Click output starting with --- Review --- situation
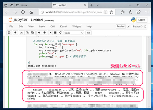Screen dimensions: 153x110 [x=83, y=94]
